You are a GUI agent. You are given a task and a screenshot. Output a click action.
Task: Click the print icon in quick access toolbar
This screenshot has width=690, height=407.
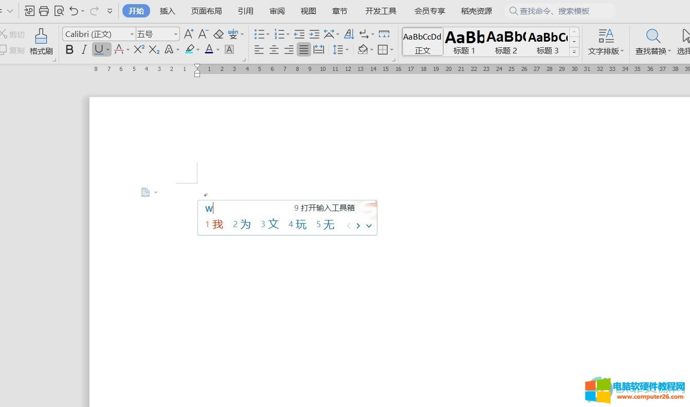tap(44, 11)
